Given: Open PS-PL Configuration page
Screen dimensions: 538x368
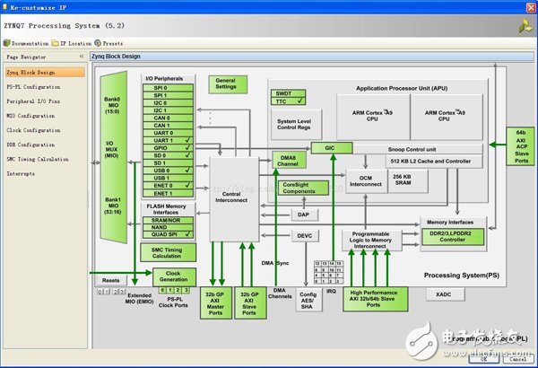Looking at the screenshot, I should click(34, 86).
